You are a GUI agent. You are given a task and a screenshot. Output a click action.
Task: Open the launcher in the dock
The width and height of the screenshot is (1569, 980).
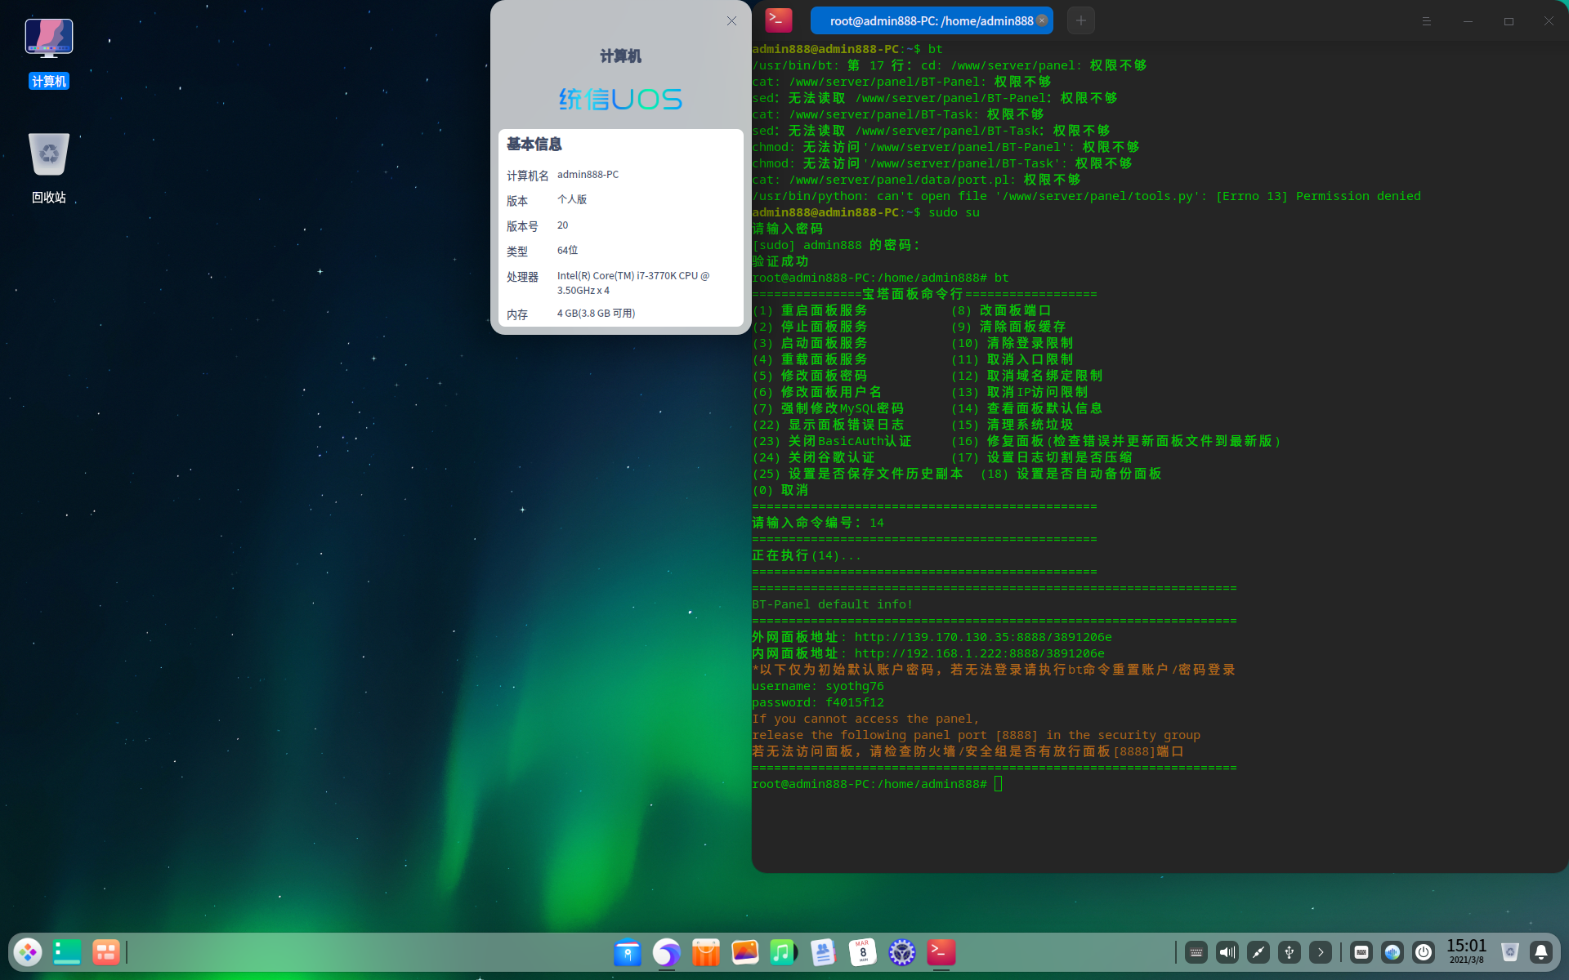point(28,951)
